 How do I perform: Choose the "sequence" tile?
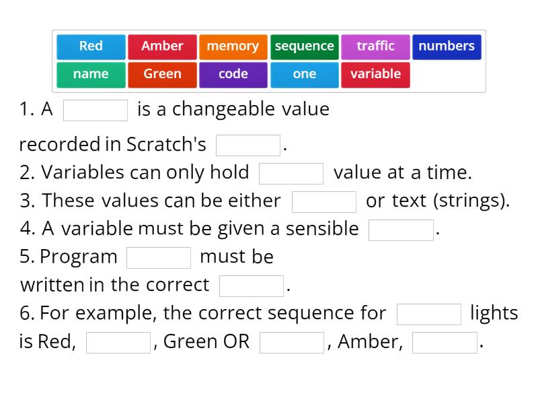click(x=305, y=46)
